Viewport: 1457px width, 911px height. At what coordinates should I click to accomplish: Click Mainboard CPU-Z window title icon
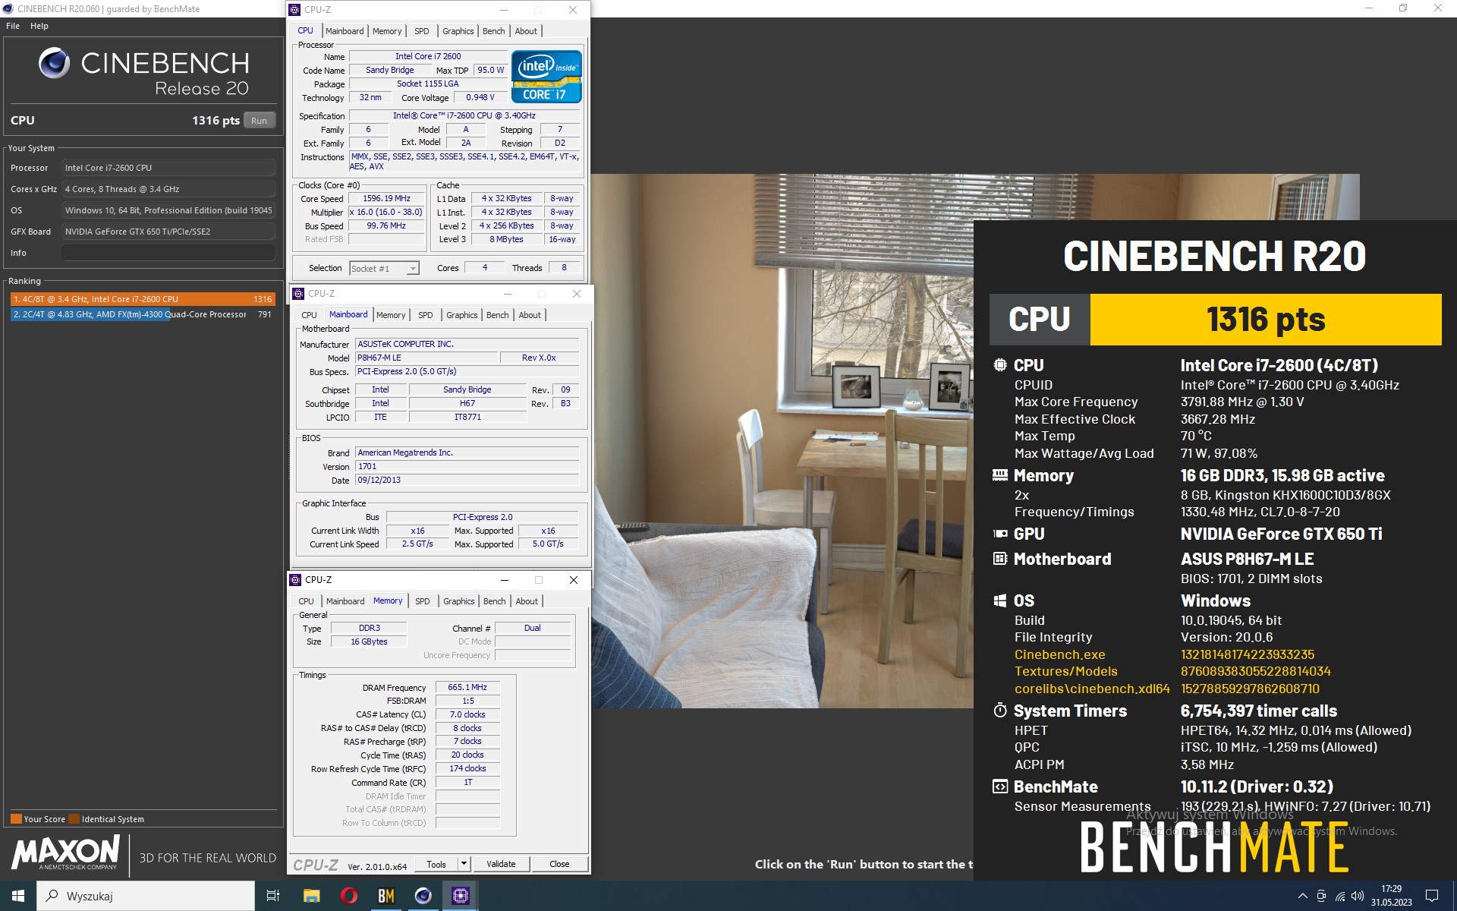pos(298,294)
